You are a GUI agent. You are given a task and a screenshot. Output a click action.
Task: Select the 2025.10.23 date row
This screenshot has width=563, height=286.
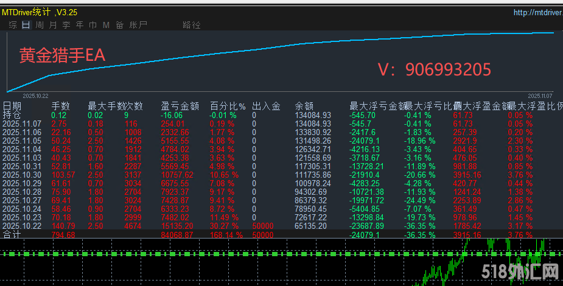22,217
